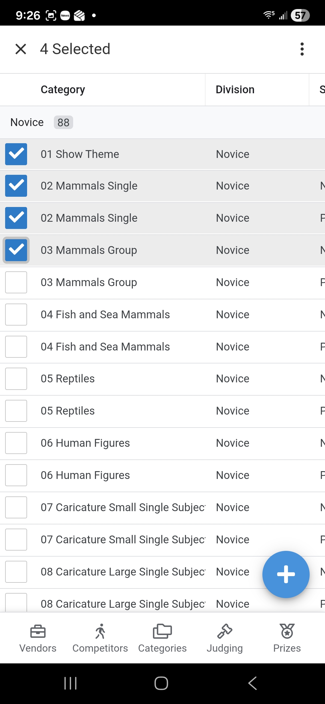Tap the back navigation button
The width and height of the screenshot is (325, 704).
[x=252, y=683]
